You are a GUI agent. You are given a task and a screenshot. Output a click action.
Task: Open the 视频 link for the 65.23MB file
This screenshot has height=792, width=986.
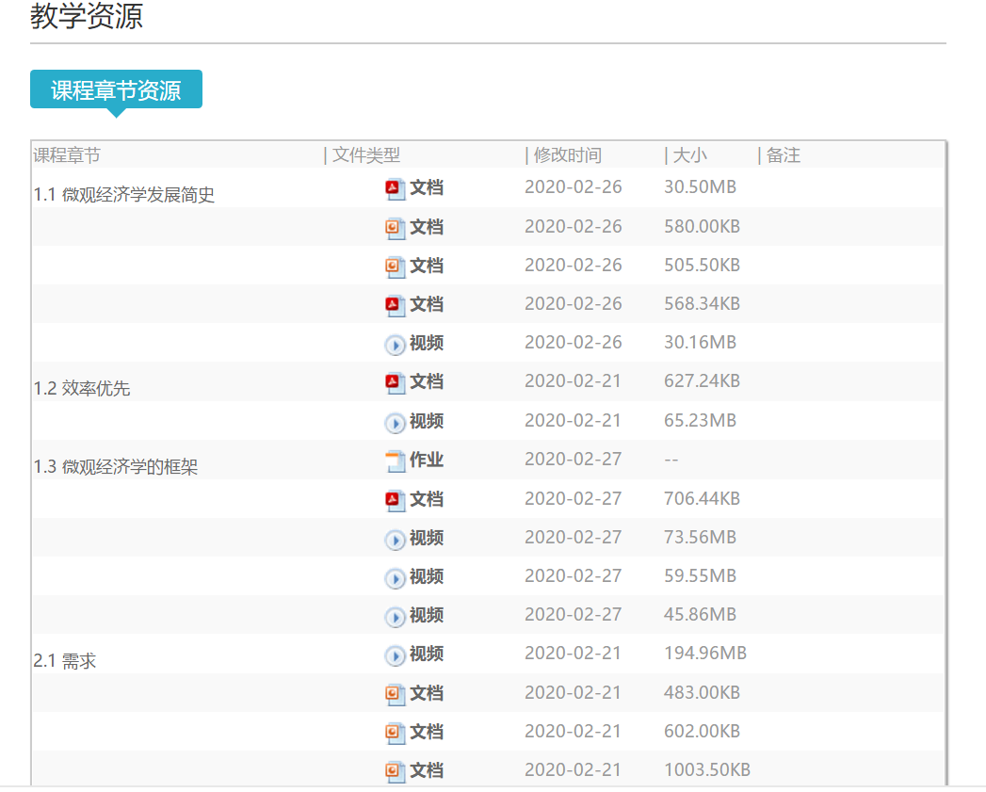[x=427, y=421]
